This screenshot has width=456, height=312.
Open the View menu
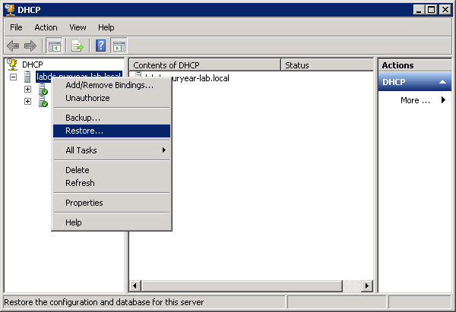(x=78, y=27)
